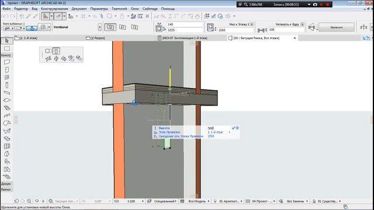Viewport: 374px width, 210px height.
Task: Confirm height with the checkmark in tracker
Action: [x=233, y=128]
